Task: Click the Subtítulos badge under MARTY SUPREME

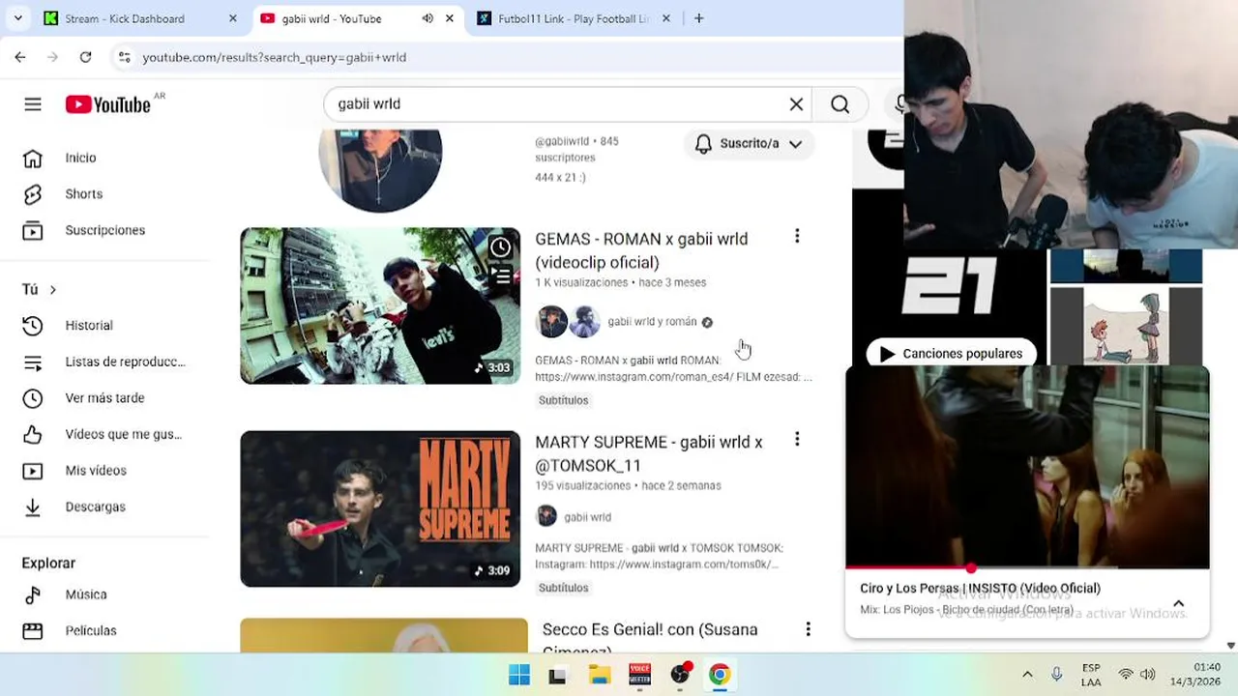Action: 563,588
